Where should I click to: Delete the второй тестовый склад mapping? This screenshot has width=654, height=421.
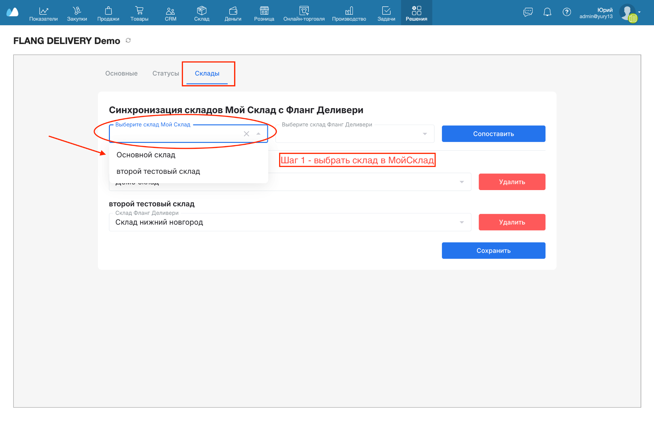pos(512,222)
